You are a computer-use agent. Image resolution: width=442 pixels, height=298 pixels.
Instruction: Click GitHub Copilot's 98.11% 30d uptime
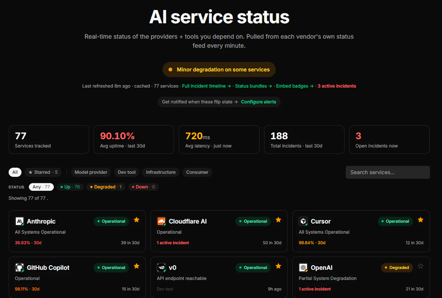click(x=27, y=289)
